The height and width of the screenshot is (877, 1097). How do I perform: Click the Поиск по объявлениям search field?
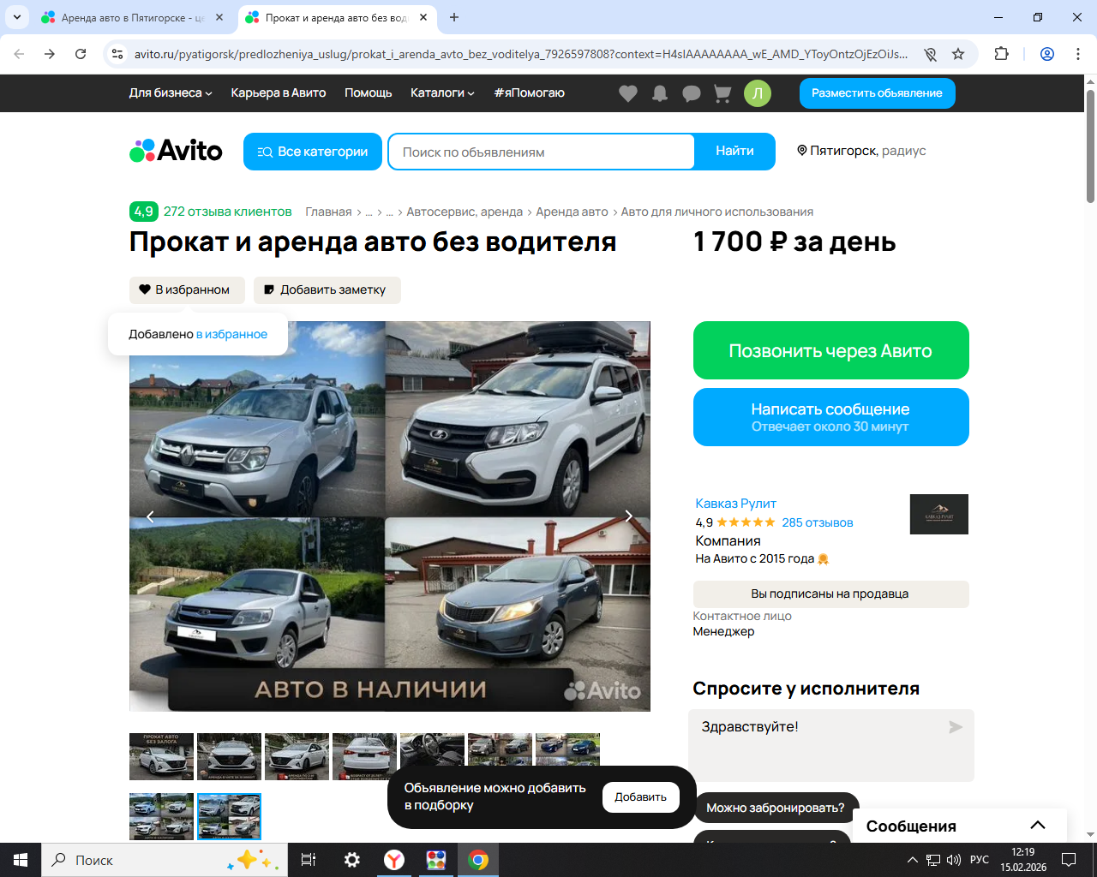tap(542, 152)
